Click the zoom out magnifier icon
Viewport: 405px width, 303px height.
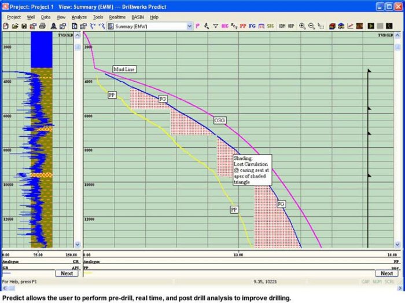(311, 26)
